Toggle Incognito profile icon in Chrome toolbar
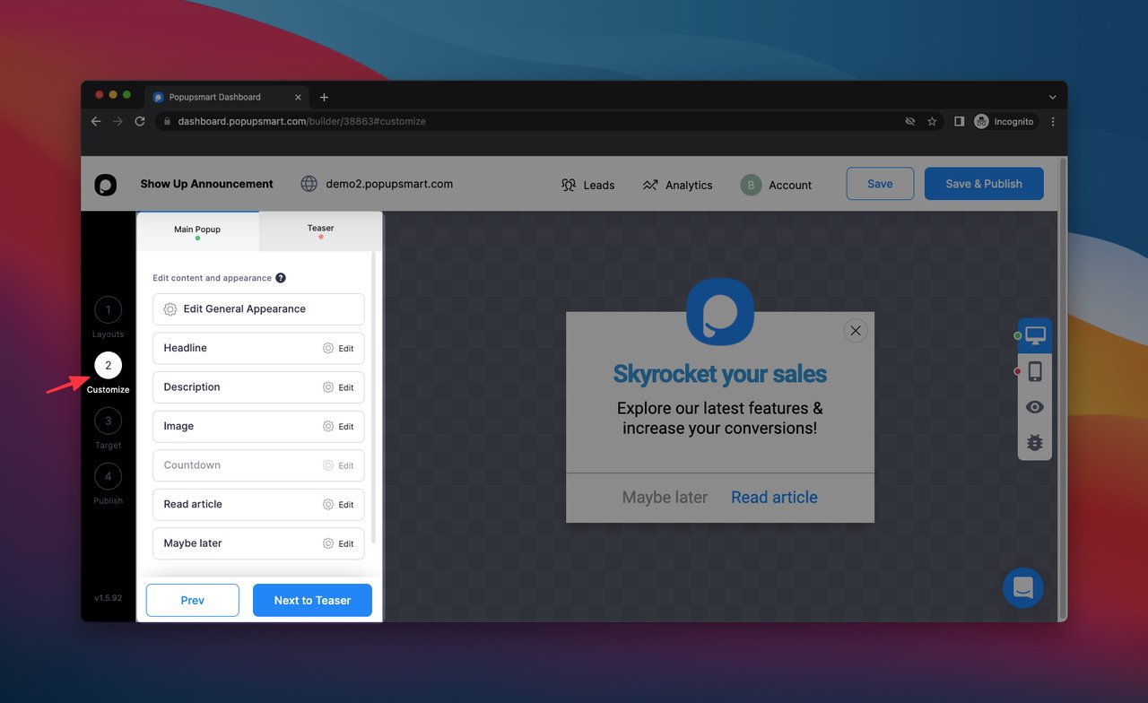The width and height of the screenshot is (1148, 703). 980,121
